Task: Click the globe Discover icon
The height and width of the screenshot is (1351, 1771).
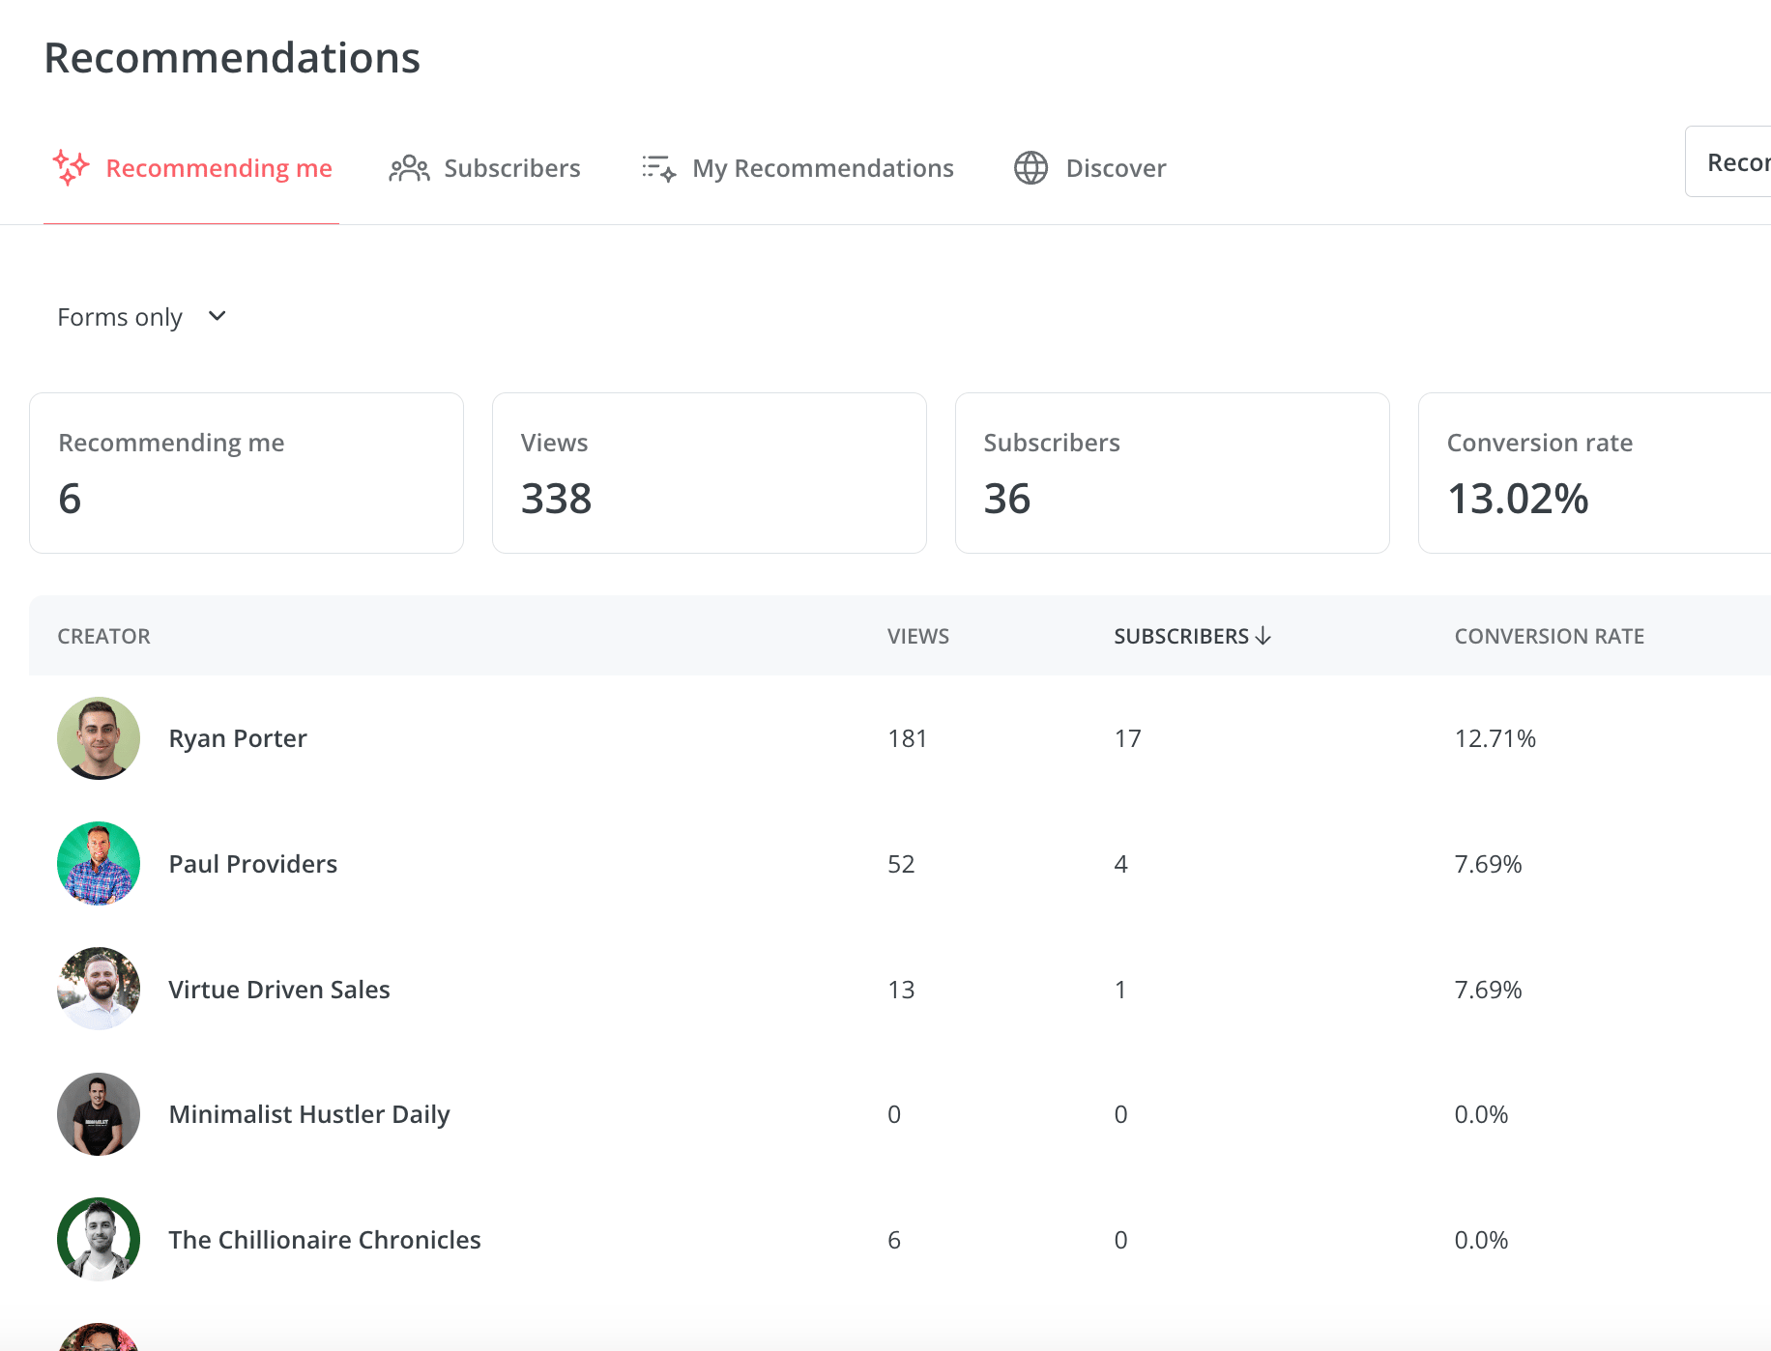Action: (x=1031, y=168)
